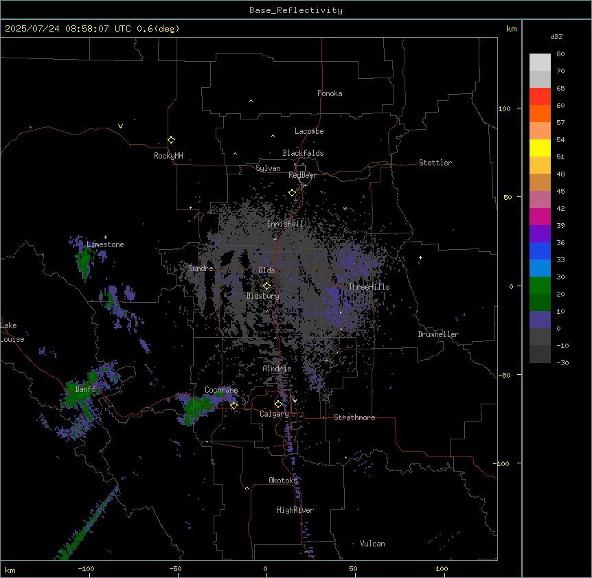Viewport: 592px width, 578px height.
Task: Click the yellow V marker northwest of RockyMH
Action: click(x=120, y=126)
